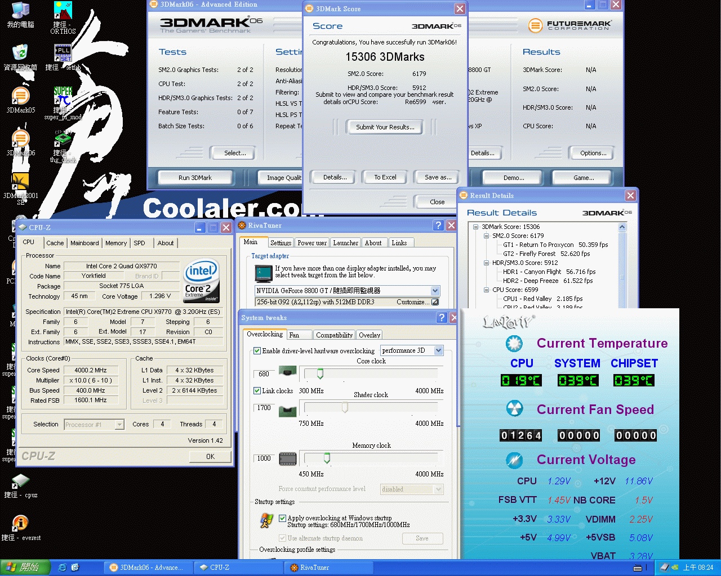
Task: Collapse the SM2.0 Score tree node
Action: tap(487, 236)
